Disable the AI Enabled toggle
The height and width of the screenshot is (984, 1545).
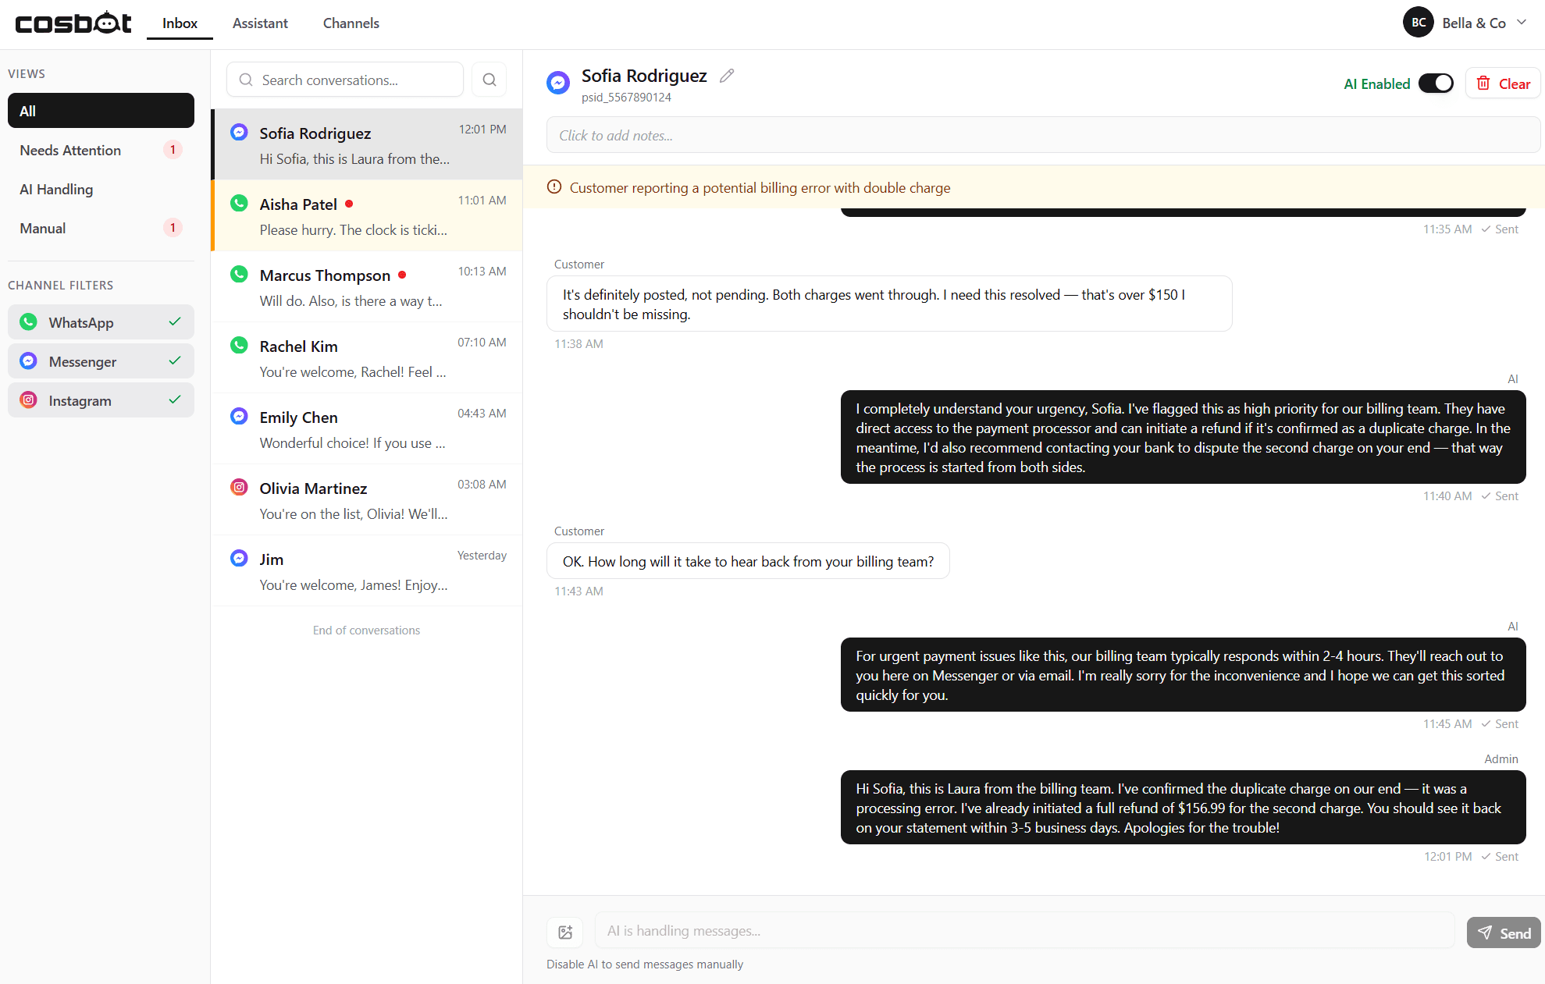click(x=1436, y=83)
